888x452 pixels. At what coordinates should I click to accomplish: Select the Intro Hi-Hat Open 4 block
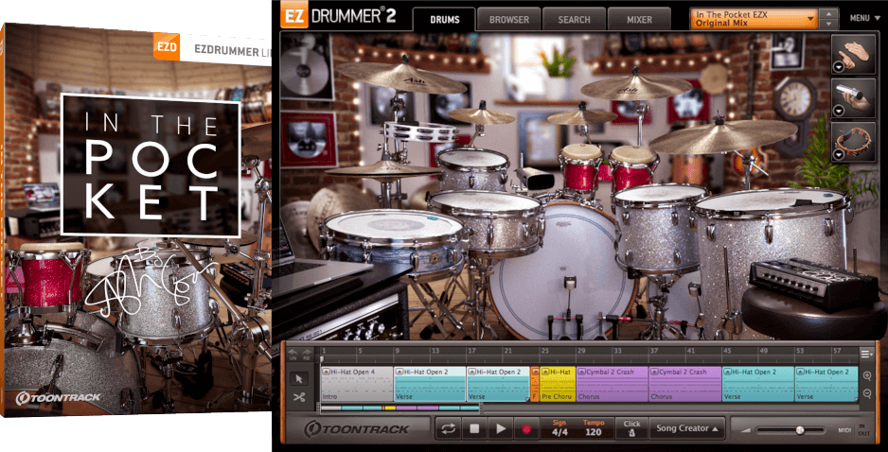[x=357, y=384]
